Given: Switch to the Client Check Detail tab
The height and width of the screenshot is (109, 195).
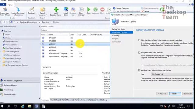Looking at the screenshot, I should [x=58, y=100].
